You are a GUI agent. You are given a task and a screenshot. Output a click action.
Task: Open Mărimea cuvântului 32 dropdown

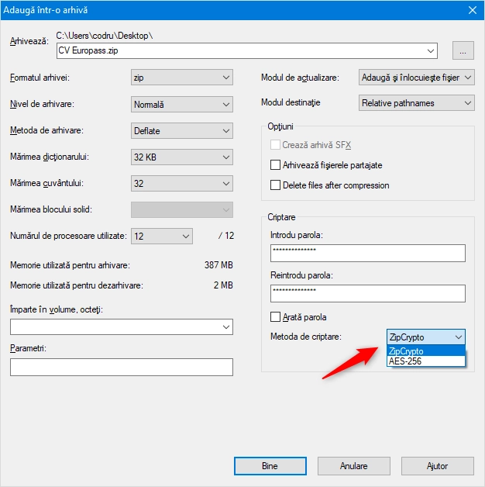pos(182,184)
